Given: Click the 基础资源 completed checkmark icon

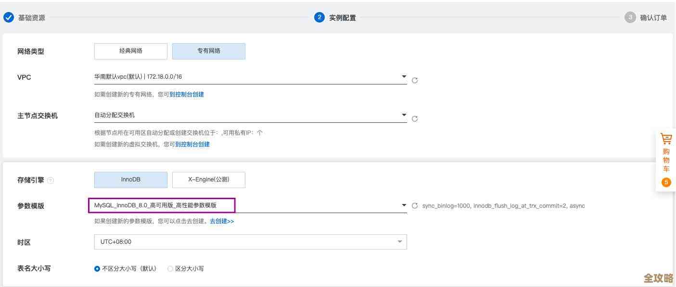Looking at the screenshot, I should tap(8, 17).
